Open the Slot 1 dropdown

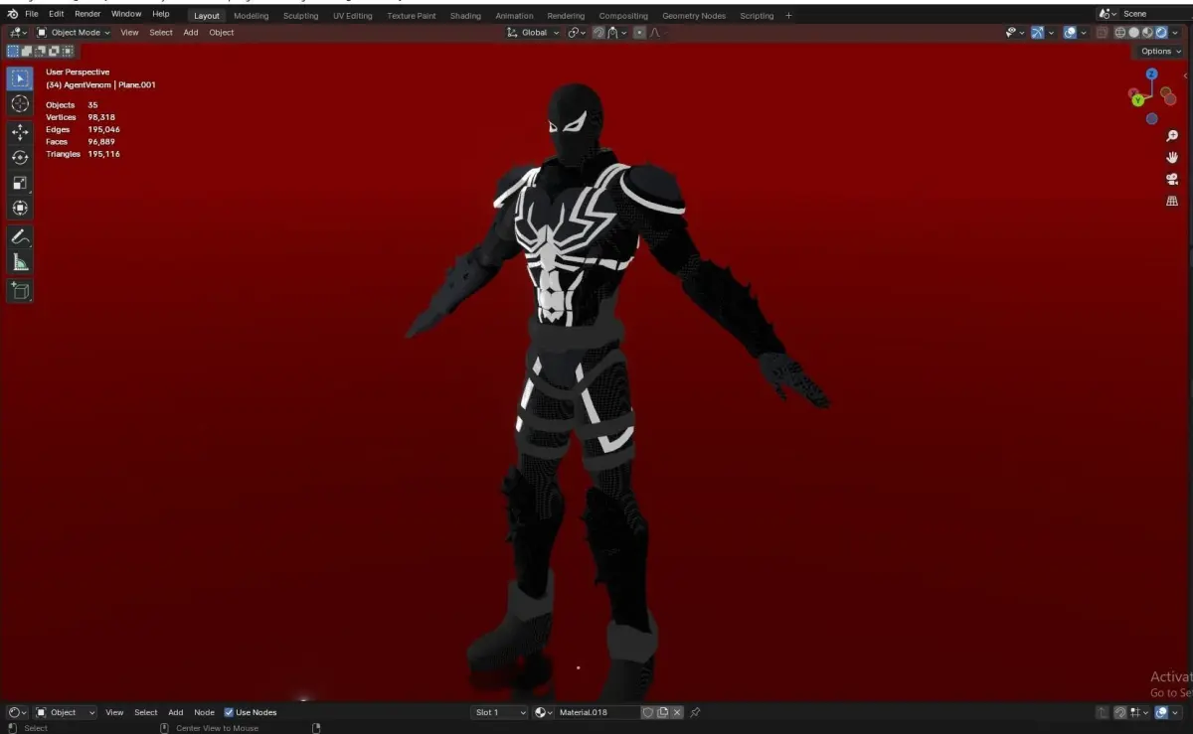(x=500, y=712)
